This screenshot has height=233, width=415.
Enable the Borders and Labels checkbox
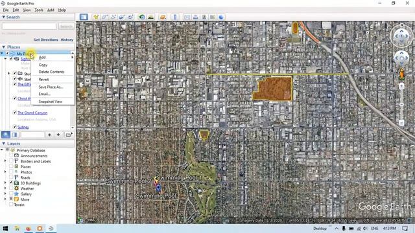tap(11, 161)
